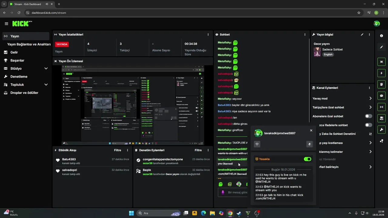Open Sohbet panel three-dot options
The width and height of the screenshot is (388, 218).
point(305,35)
